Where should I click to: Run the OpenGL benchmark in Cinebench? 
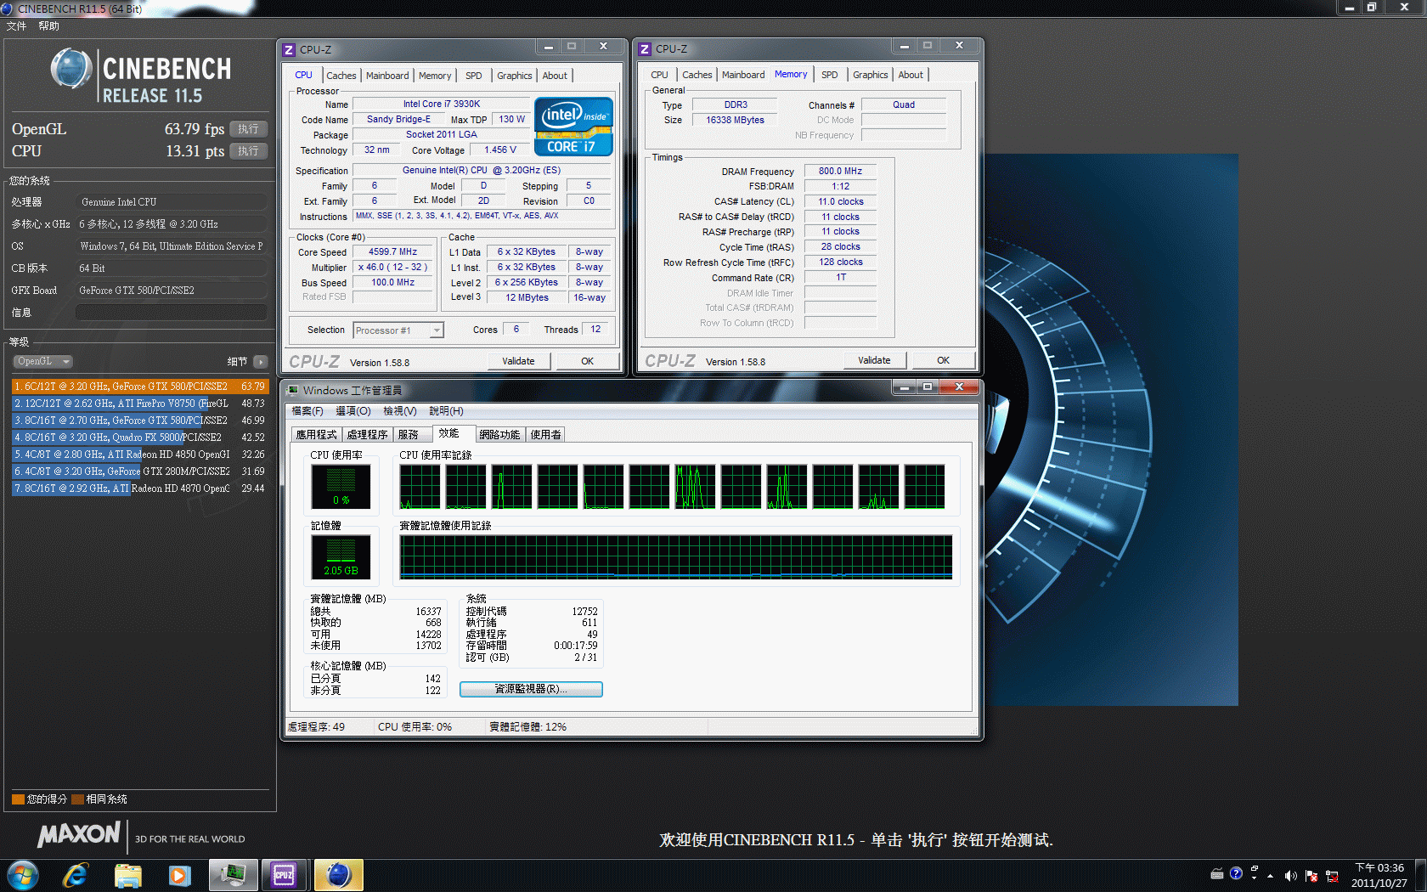pyautogui.click(x=249, y=129)
